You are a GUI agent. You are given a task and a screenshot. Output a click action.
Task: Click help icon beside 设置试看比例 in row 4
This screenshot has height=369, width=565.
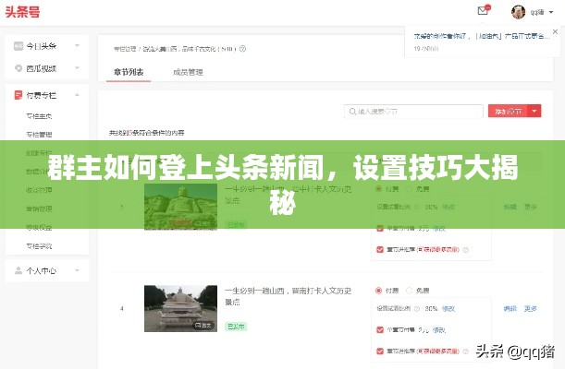417,308
